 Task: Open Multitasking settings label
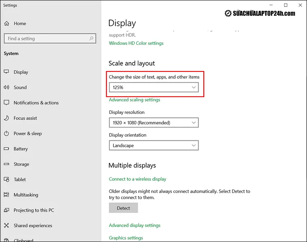pyautogui.click(x=26, y=195)
